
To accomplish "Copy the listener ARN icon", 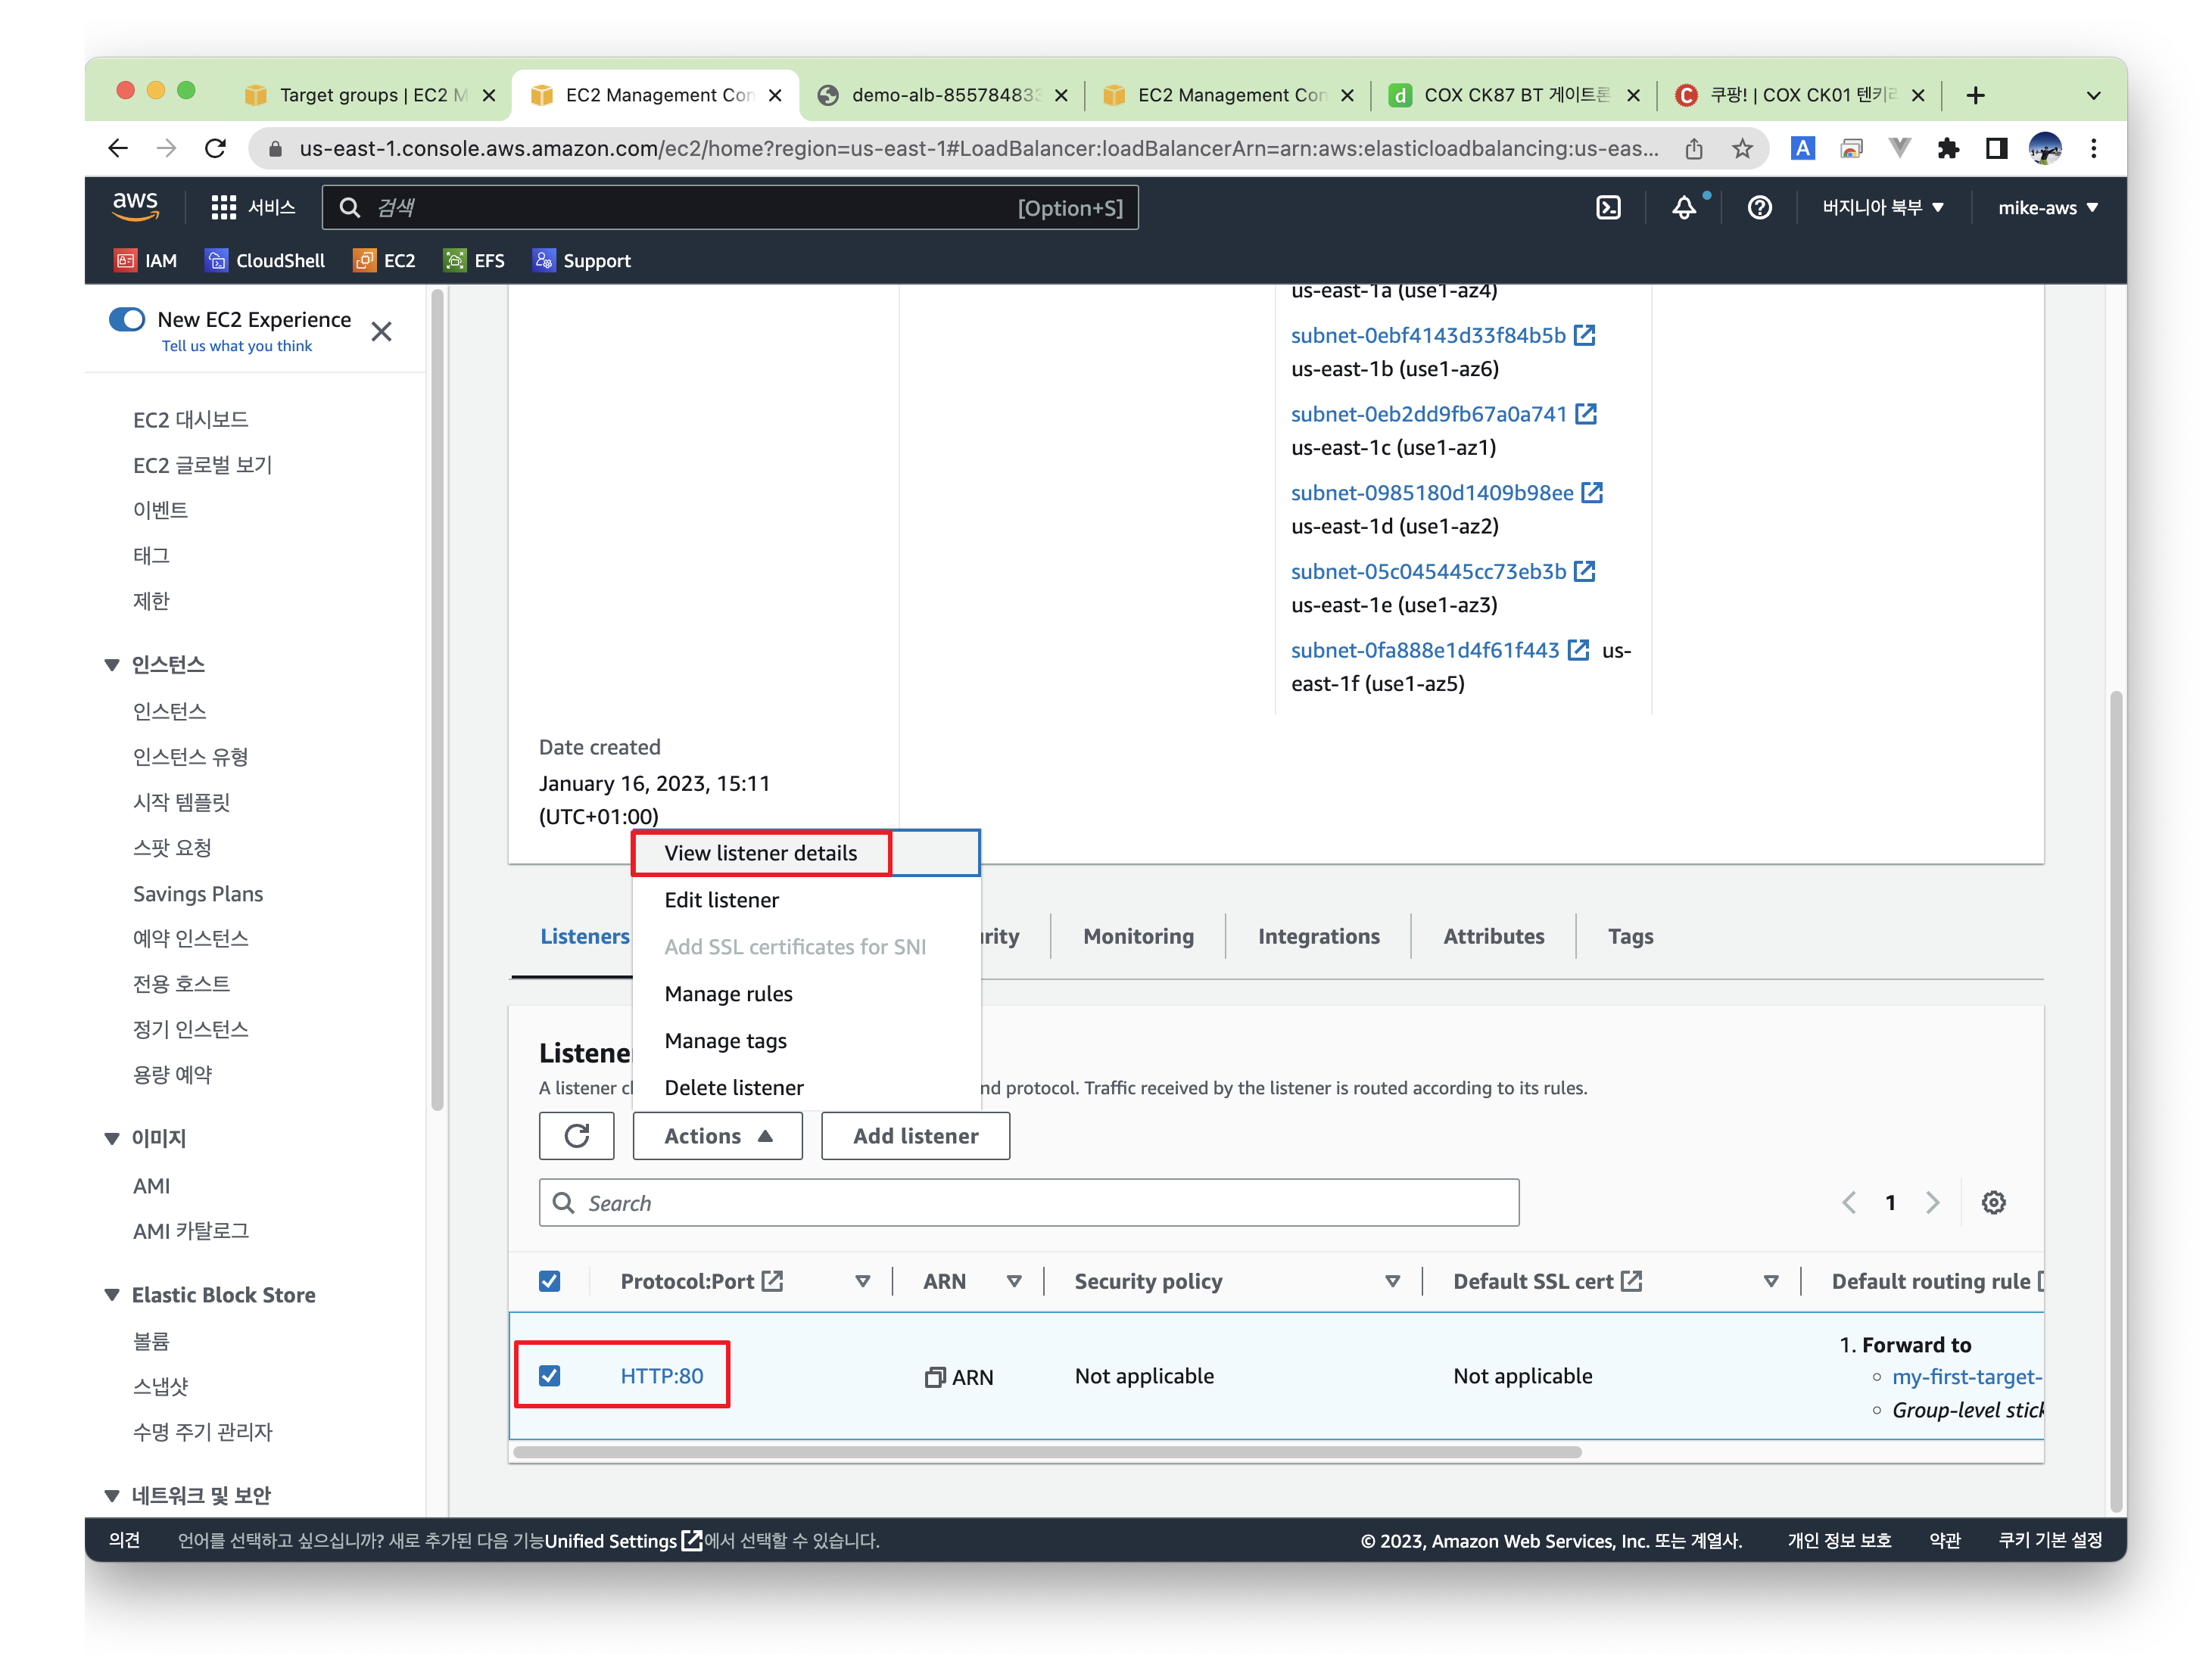I will [934, 1377].
